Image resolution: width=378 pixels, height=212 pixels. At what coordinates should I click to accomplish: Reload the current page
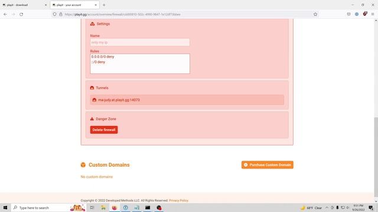coord(21,14)
